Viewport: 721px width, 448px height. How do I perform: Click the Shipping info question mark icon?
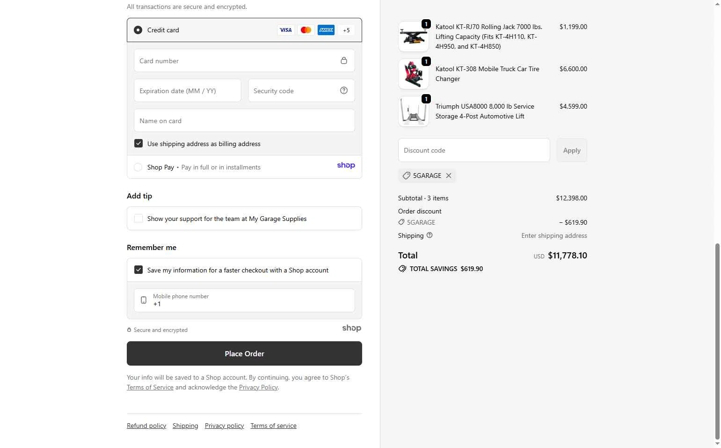click(430, 235)
